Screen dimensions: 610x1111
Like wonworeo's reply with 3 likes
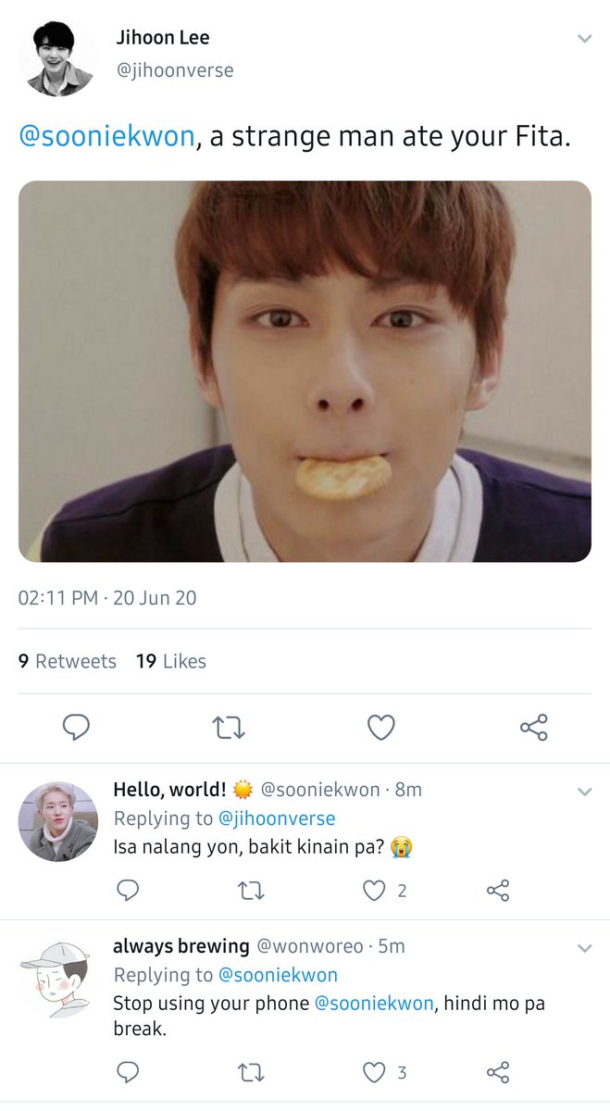pyautogui.click(x=374, y=1072)
